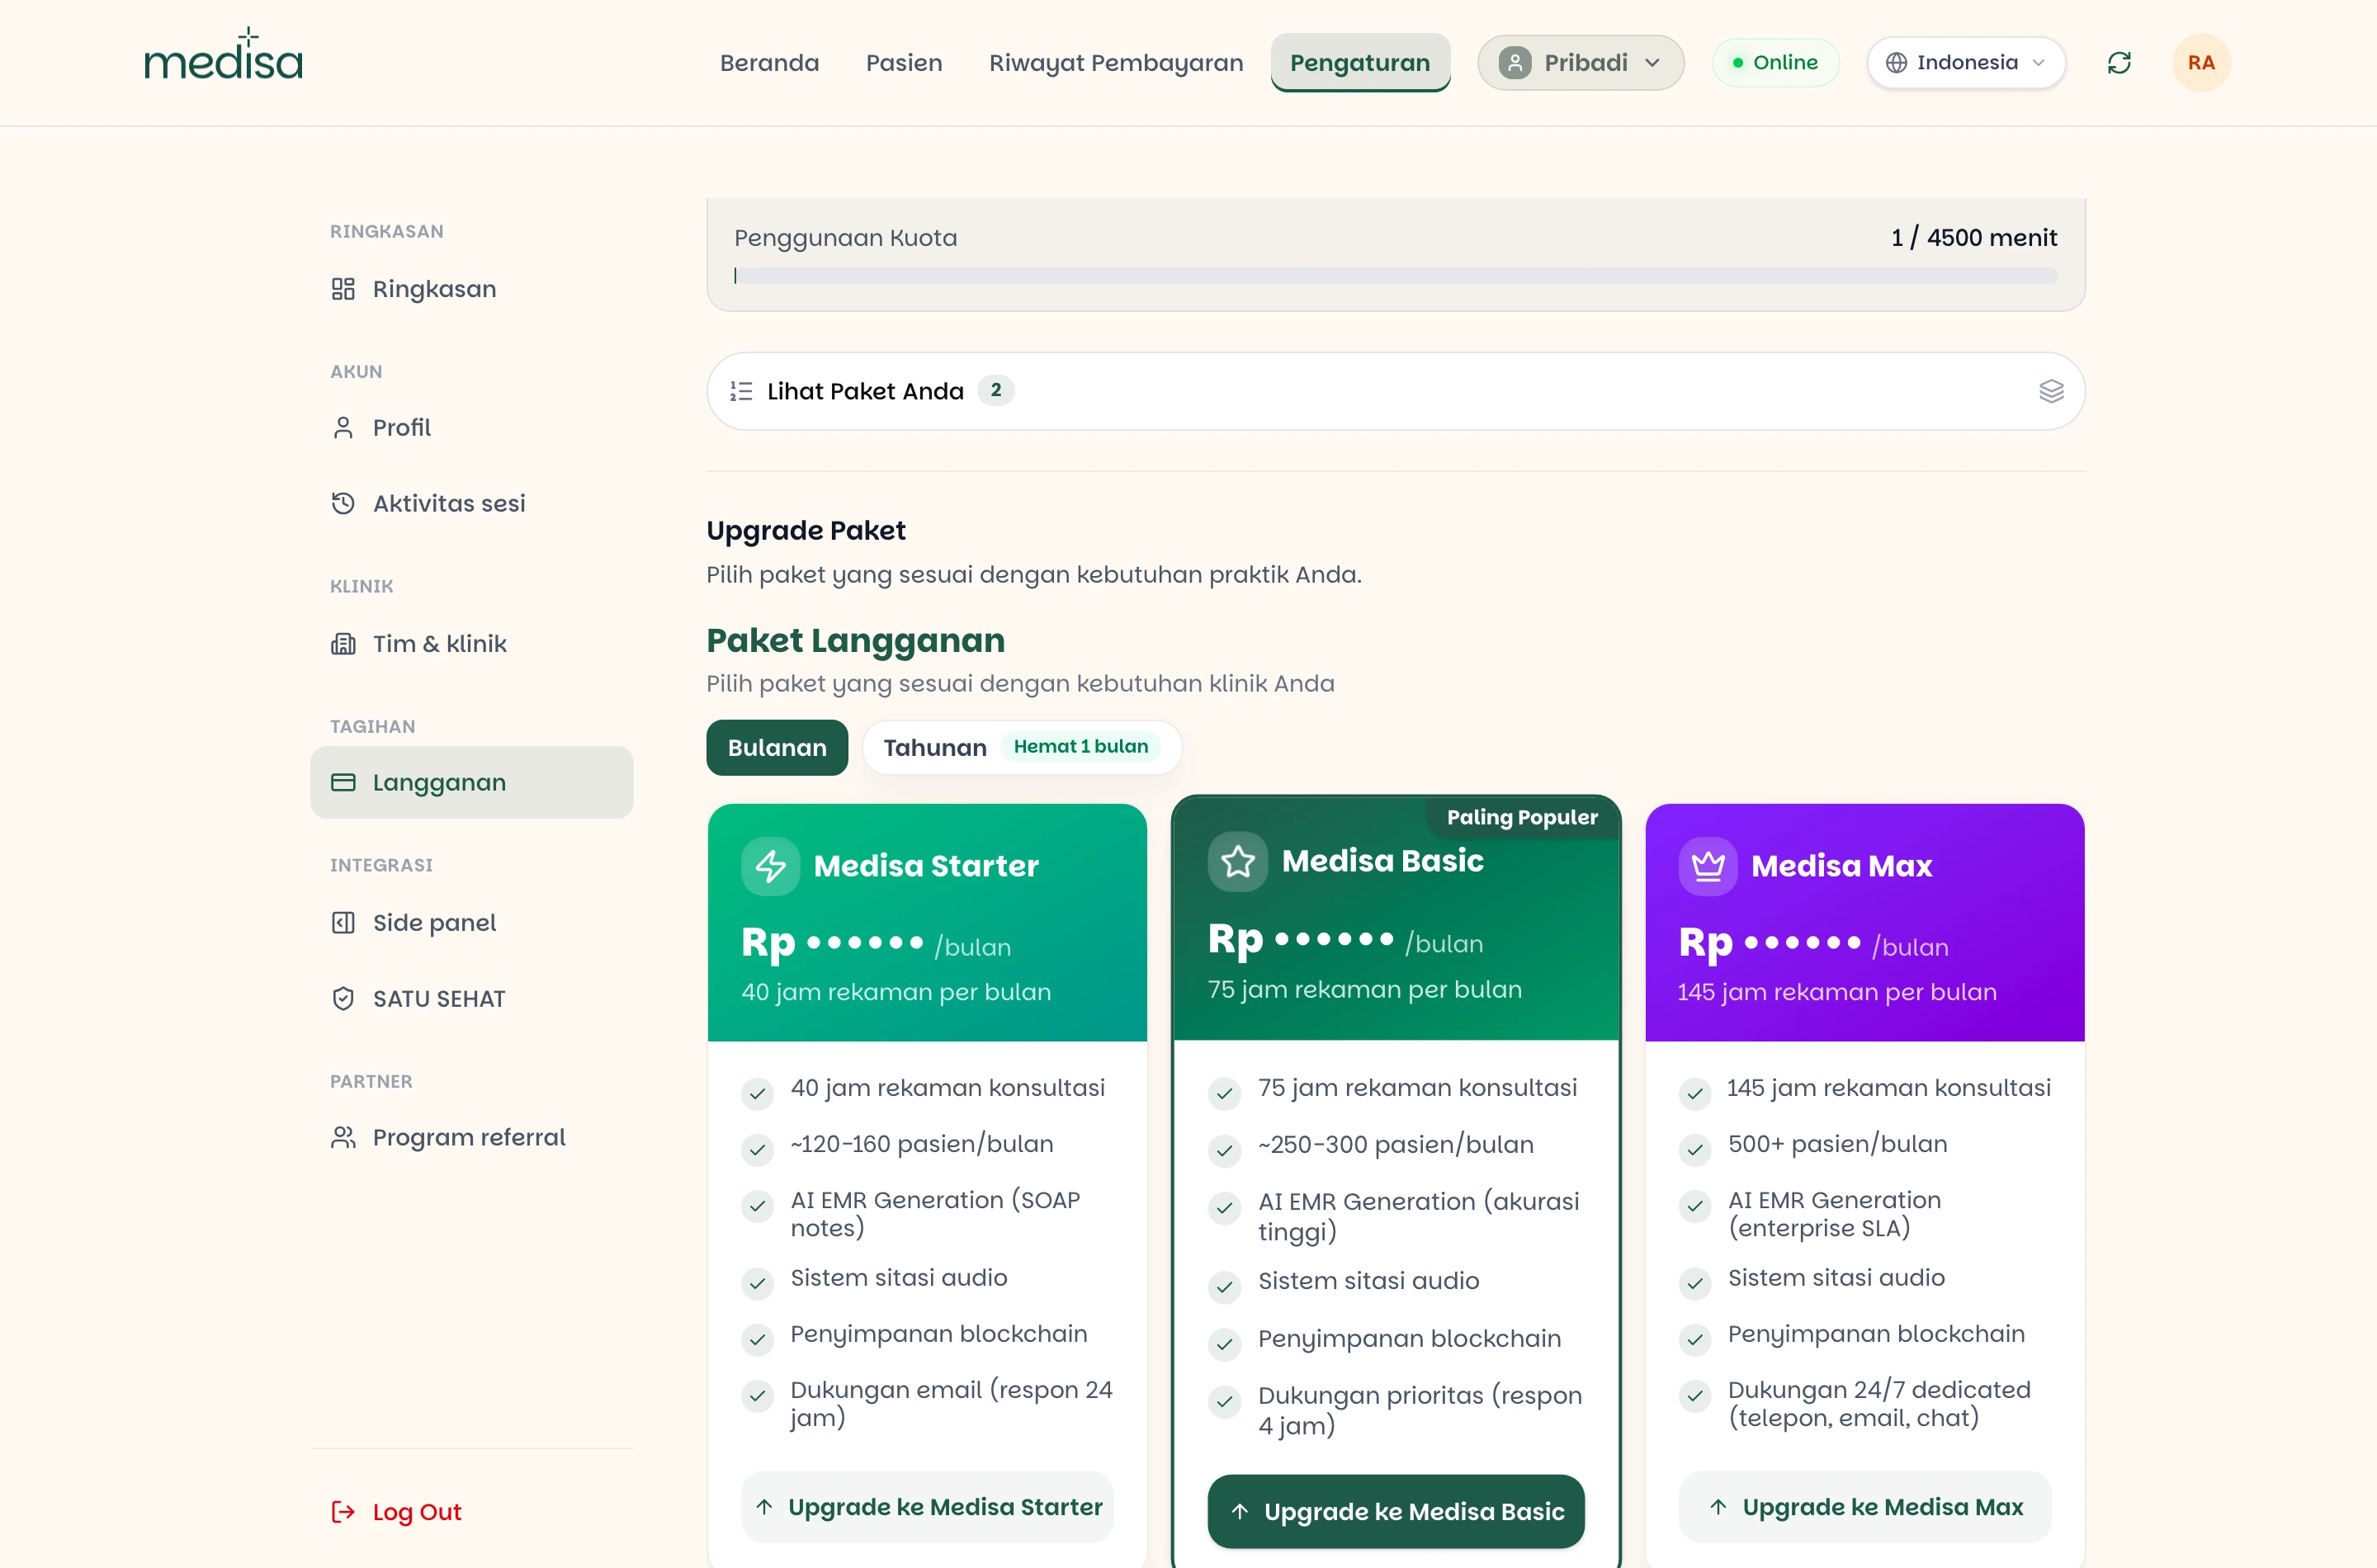
Task: Click the check icon beside ~250-300 pasien/bulan
Action: 1224,1150
